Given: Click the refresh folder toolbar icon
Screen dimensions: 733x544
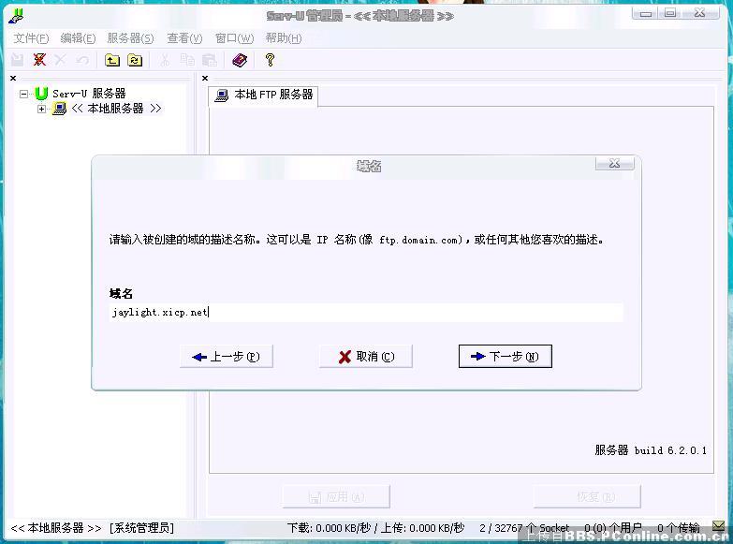Looking at the screenshot, I should tap(135, 60).
